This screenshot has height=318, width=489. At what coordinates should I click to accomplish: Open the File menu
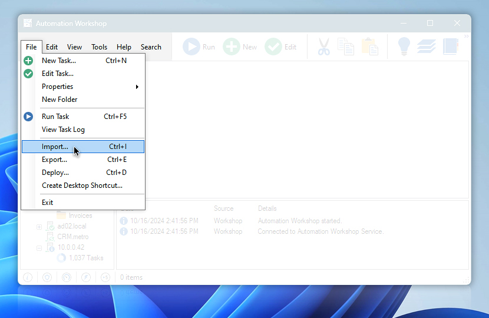point(31,47)
